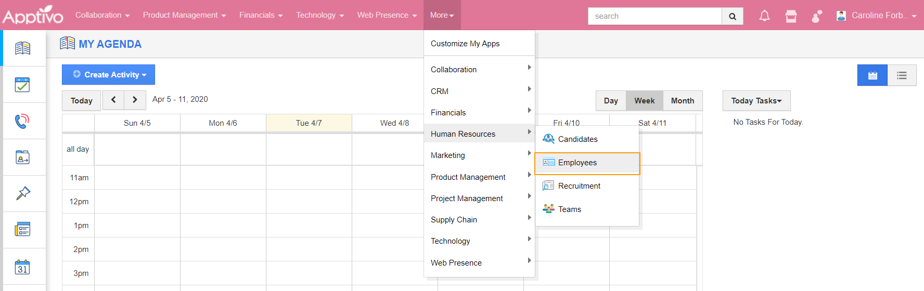Viewport: 924px width, 291px height.
Task: Click the My Agenda title icon
Action: (x=67, y=43)
